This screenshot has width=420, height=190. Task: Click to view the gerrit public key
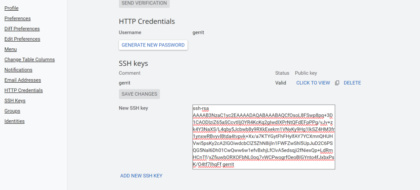pyautogui.click(x=313, y=83)
